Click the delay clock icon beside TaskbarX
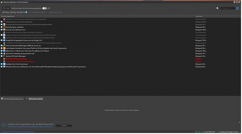 [2, 64]
